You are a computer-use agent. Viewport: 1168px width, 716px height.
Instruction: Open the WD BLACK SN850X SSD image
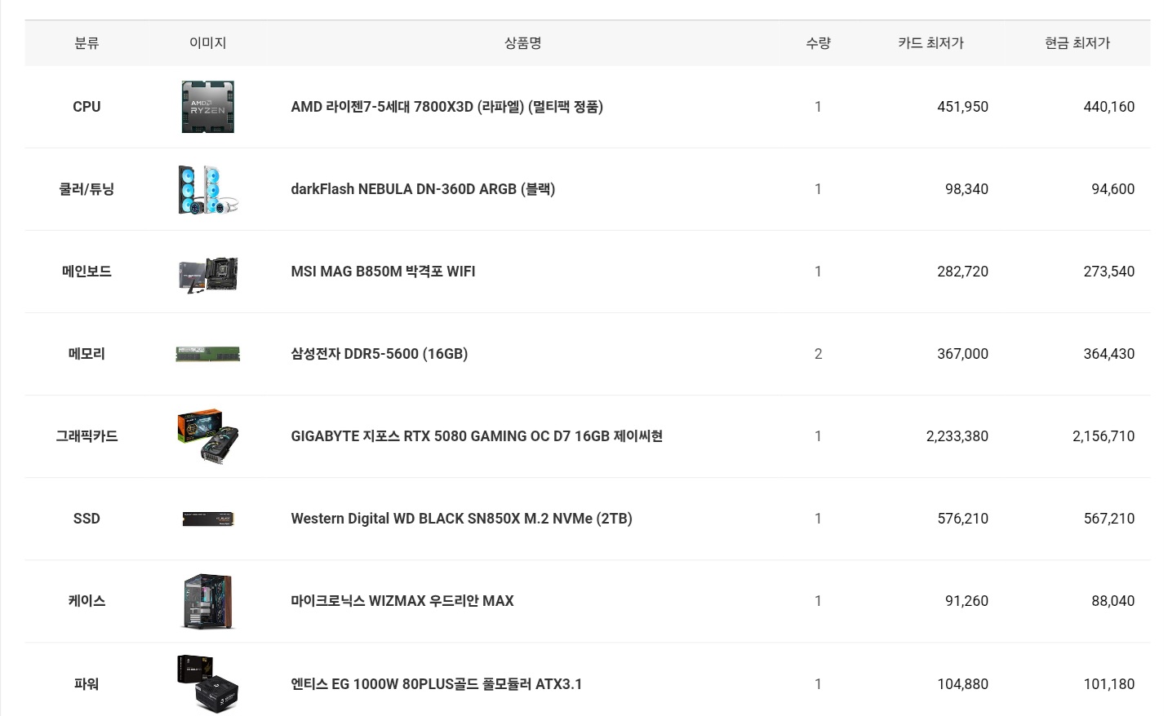(x=207, y=519)
